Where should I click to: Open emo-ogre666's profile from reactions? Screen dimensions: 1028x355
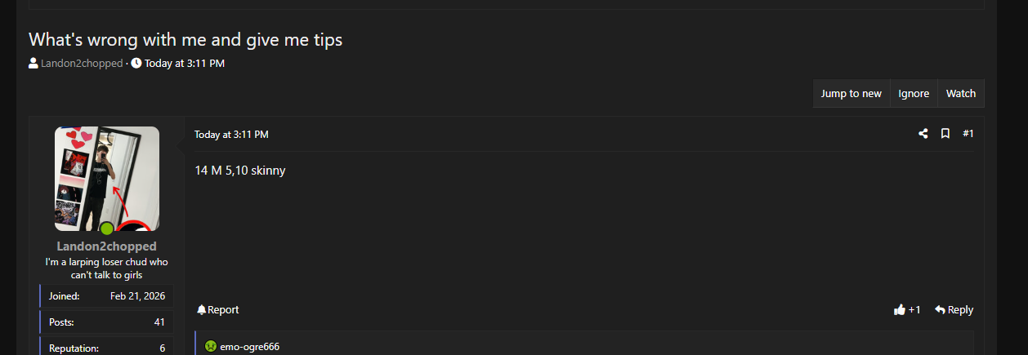point(249,347)
